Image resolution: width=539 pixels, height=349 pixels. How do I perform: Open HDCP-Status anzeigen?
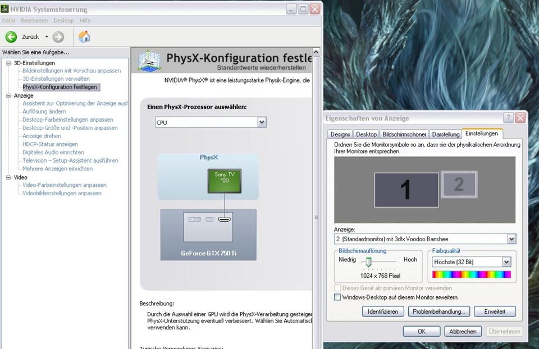[50, 144]
